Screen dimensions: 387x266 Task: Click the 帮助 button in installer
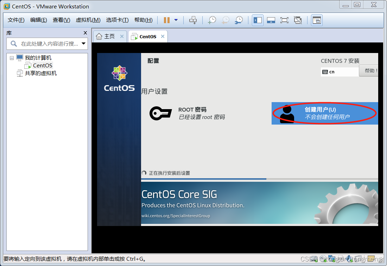tap(369, 71)
